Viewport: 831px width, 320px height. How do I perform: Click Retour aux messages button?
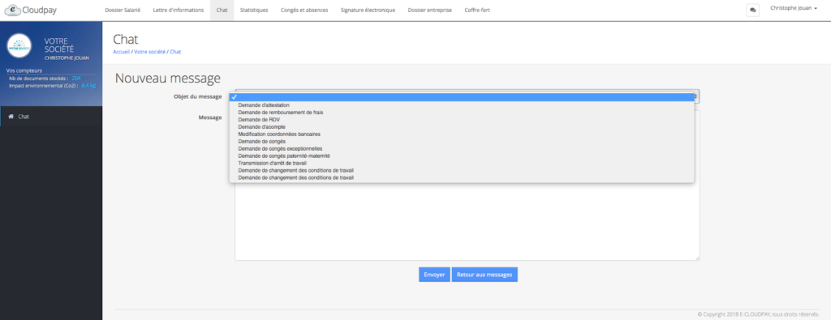click(x=484, y=275)
